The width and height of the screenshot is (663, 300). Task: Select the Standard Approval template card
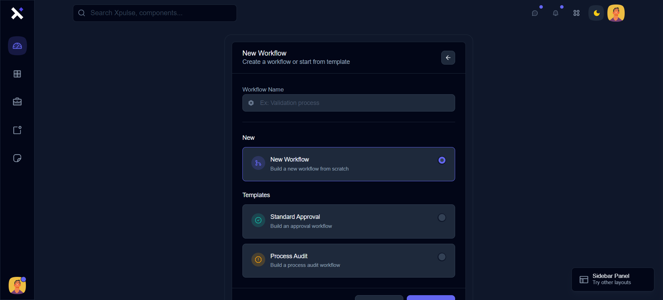click(348, 221)
